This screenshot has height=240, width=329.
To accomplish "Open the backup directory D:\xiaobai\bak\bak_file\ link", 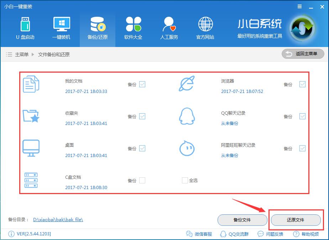I will click(58, 220).
